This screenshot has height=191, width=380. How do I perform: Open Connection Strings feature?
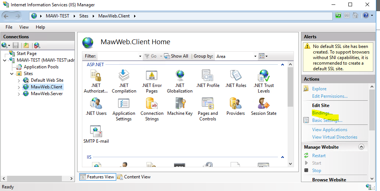point(152,109)
